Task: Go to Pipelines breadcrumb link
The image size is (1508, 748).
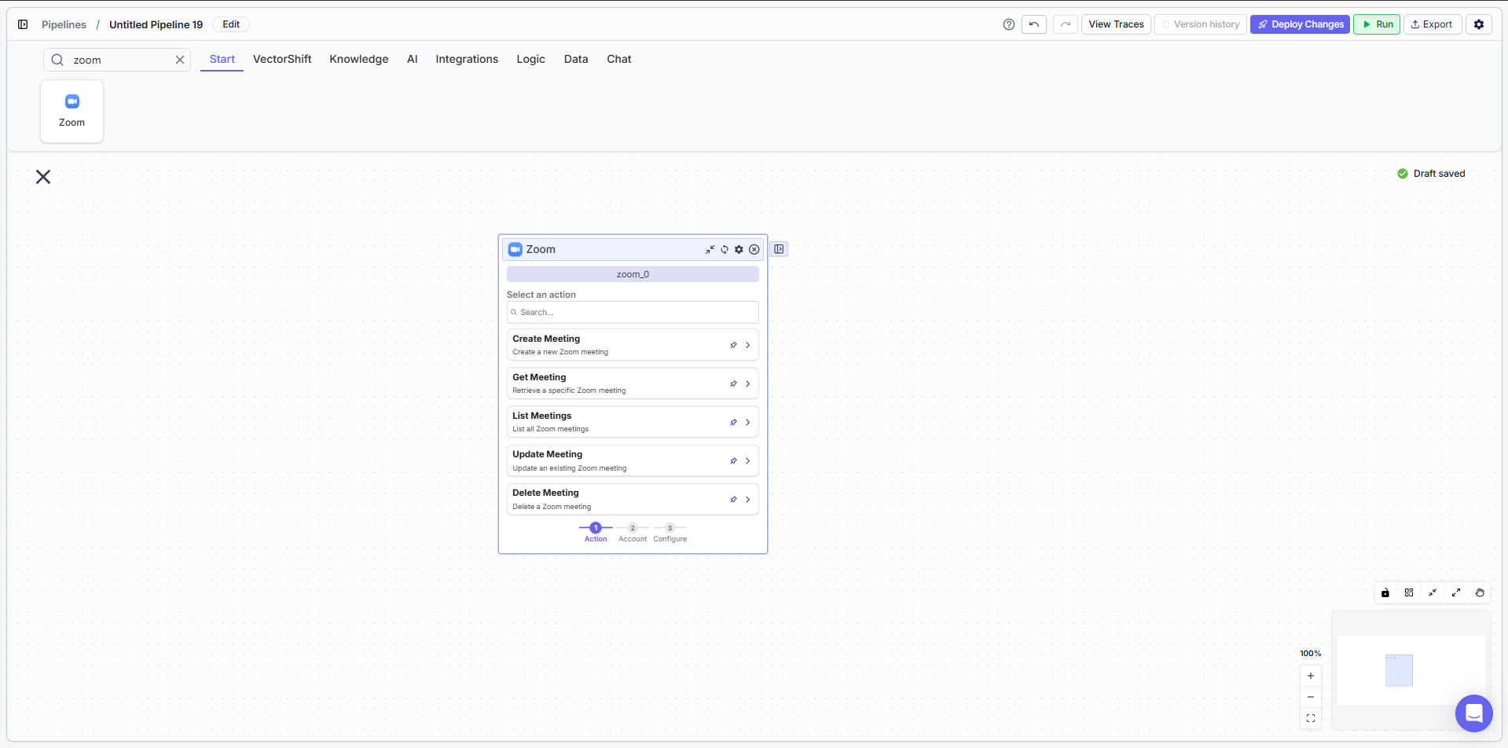Action: click(64, 24)
